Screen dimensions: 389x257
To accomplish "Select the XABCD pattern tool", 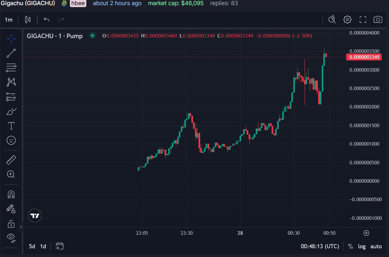I will pos(11,82).
